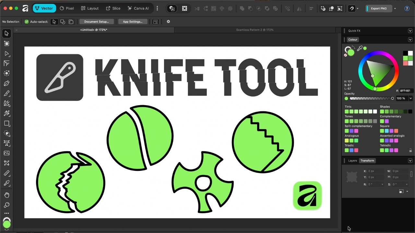Open the shear S value dropdown
The width and height of the screenshot is (415, 233).
point(407,184)
